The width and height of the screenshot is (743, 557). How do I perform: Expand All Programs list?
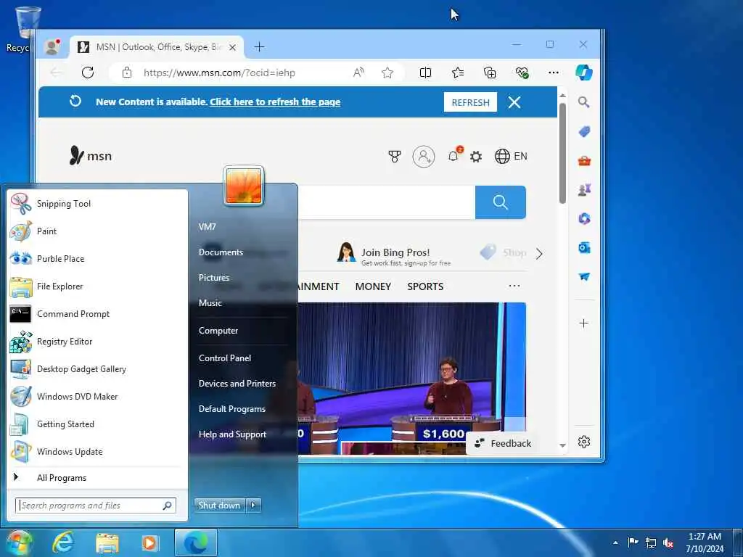[x=97, y=477]
